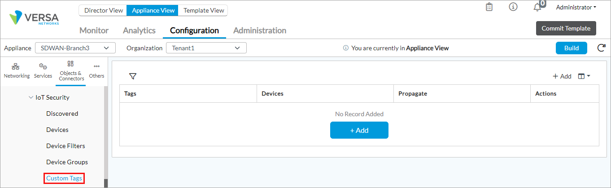Open the Monitor tab
The height and width of the screenshot is (188, 611).
tap(94, 31)
